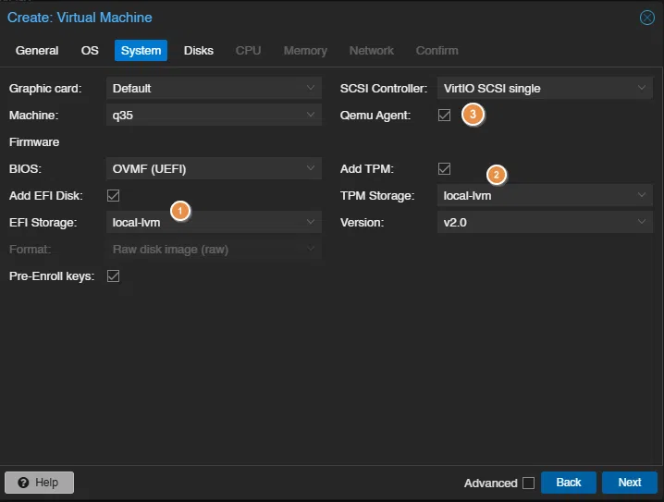Click the orange step 1 marker
This screenshot has height=502, width=664.
pyautogui.click(x=180, y=211)
